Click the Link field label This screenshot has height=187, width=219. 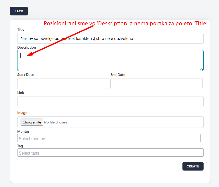[x=21, y=93]
